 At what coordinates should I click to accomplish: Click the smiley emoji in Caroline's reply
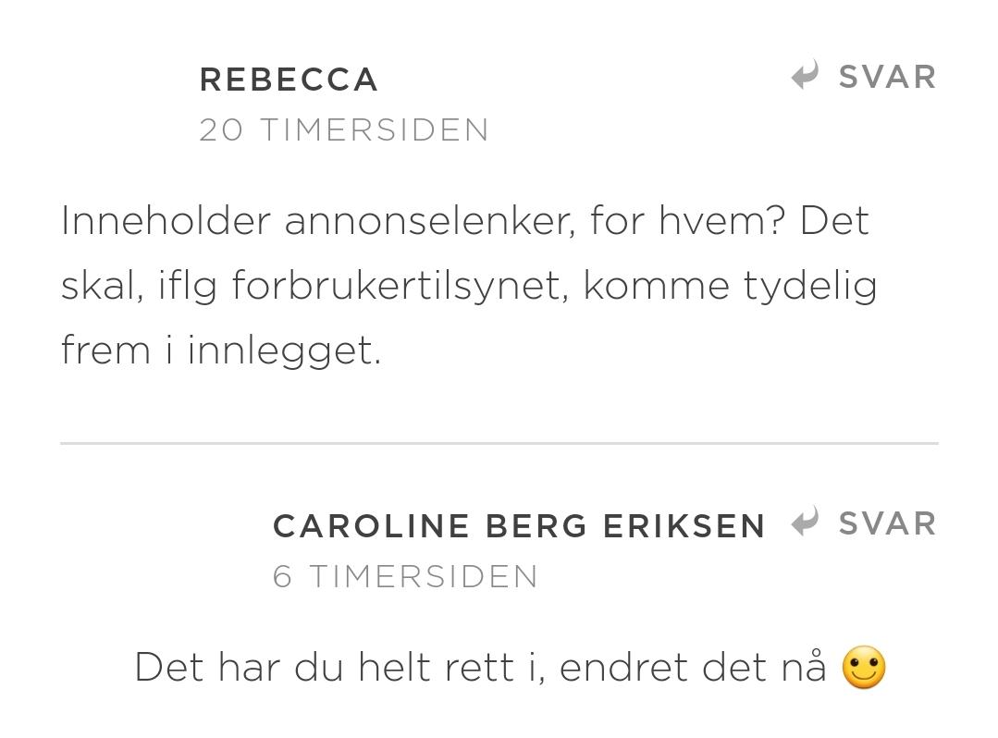coord(864,668)
